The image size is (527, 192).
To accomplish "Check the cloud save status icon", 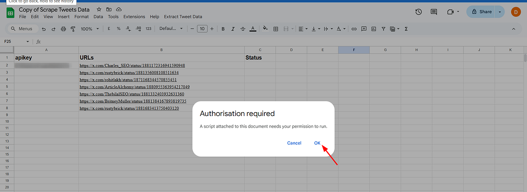I will (x=119, y=10).
